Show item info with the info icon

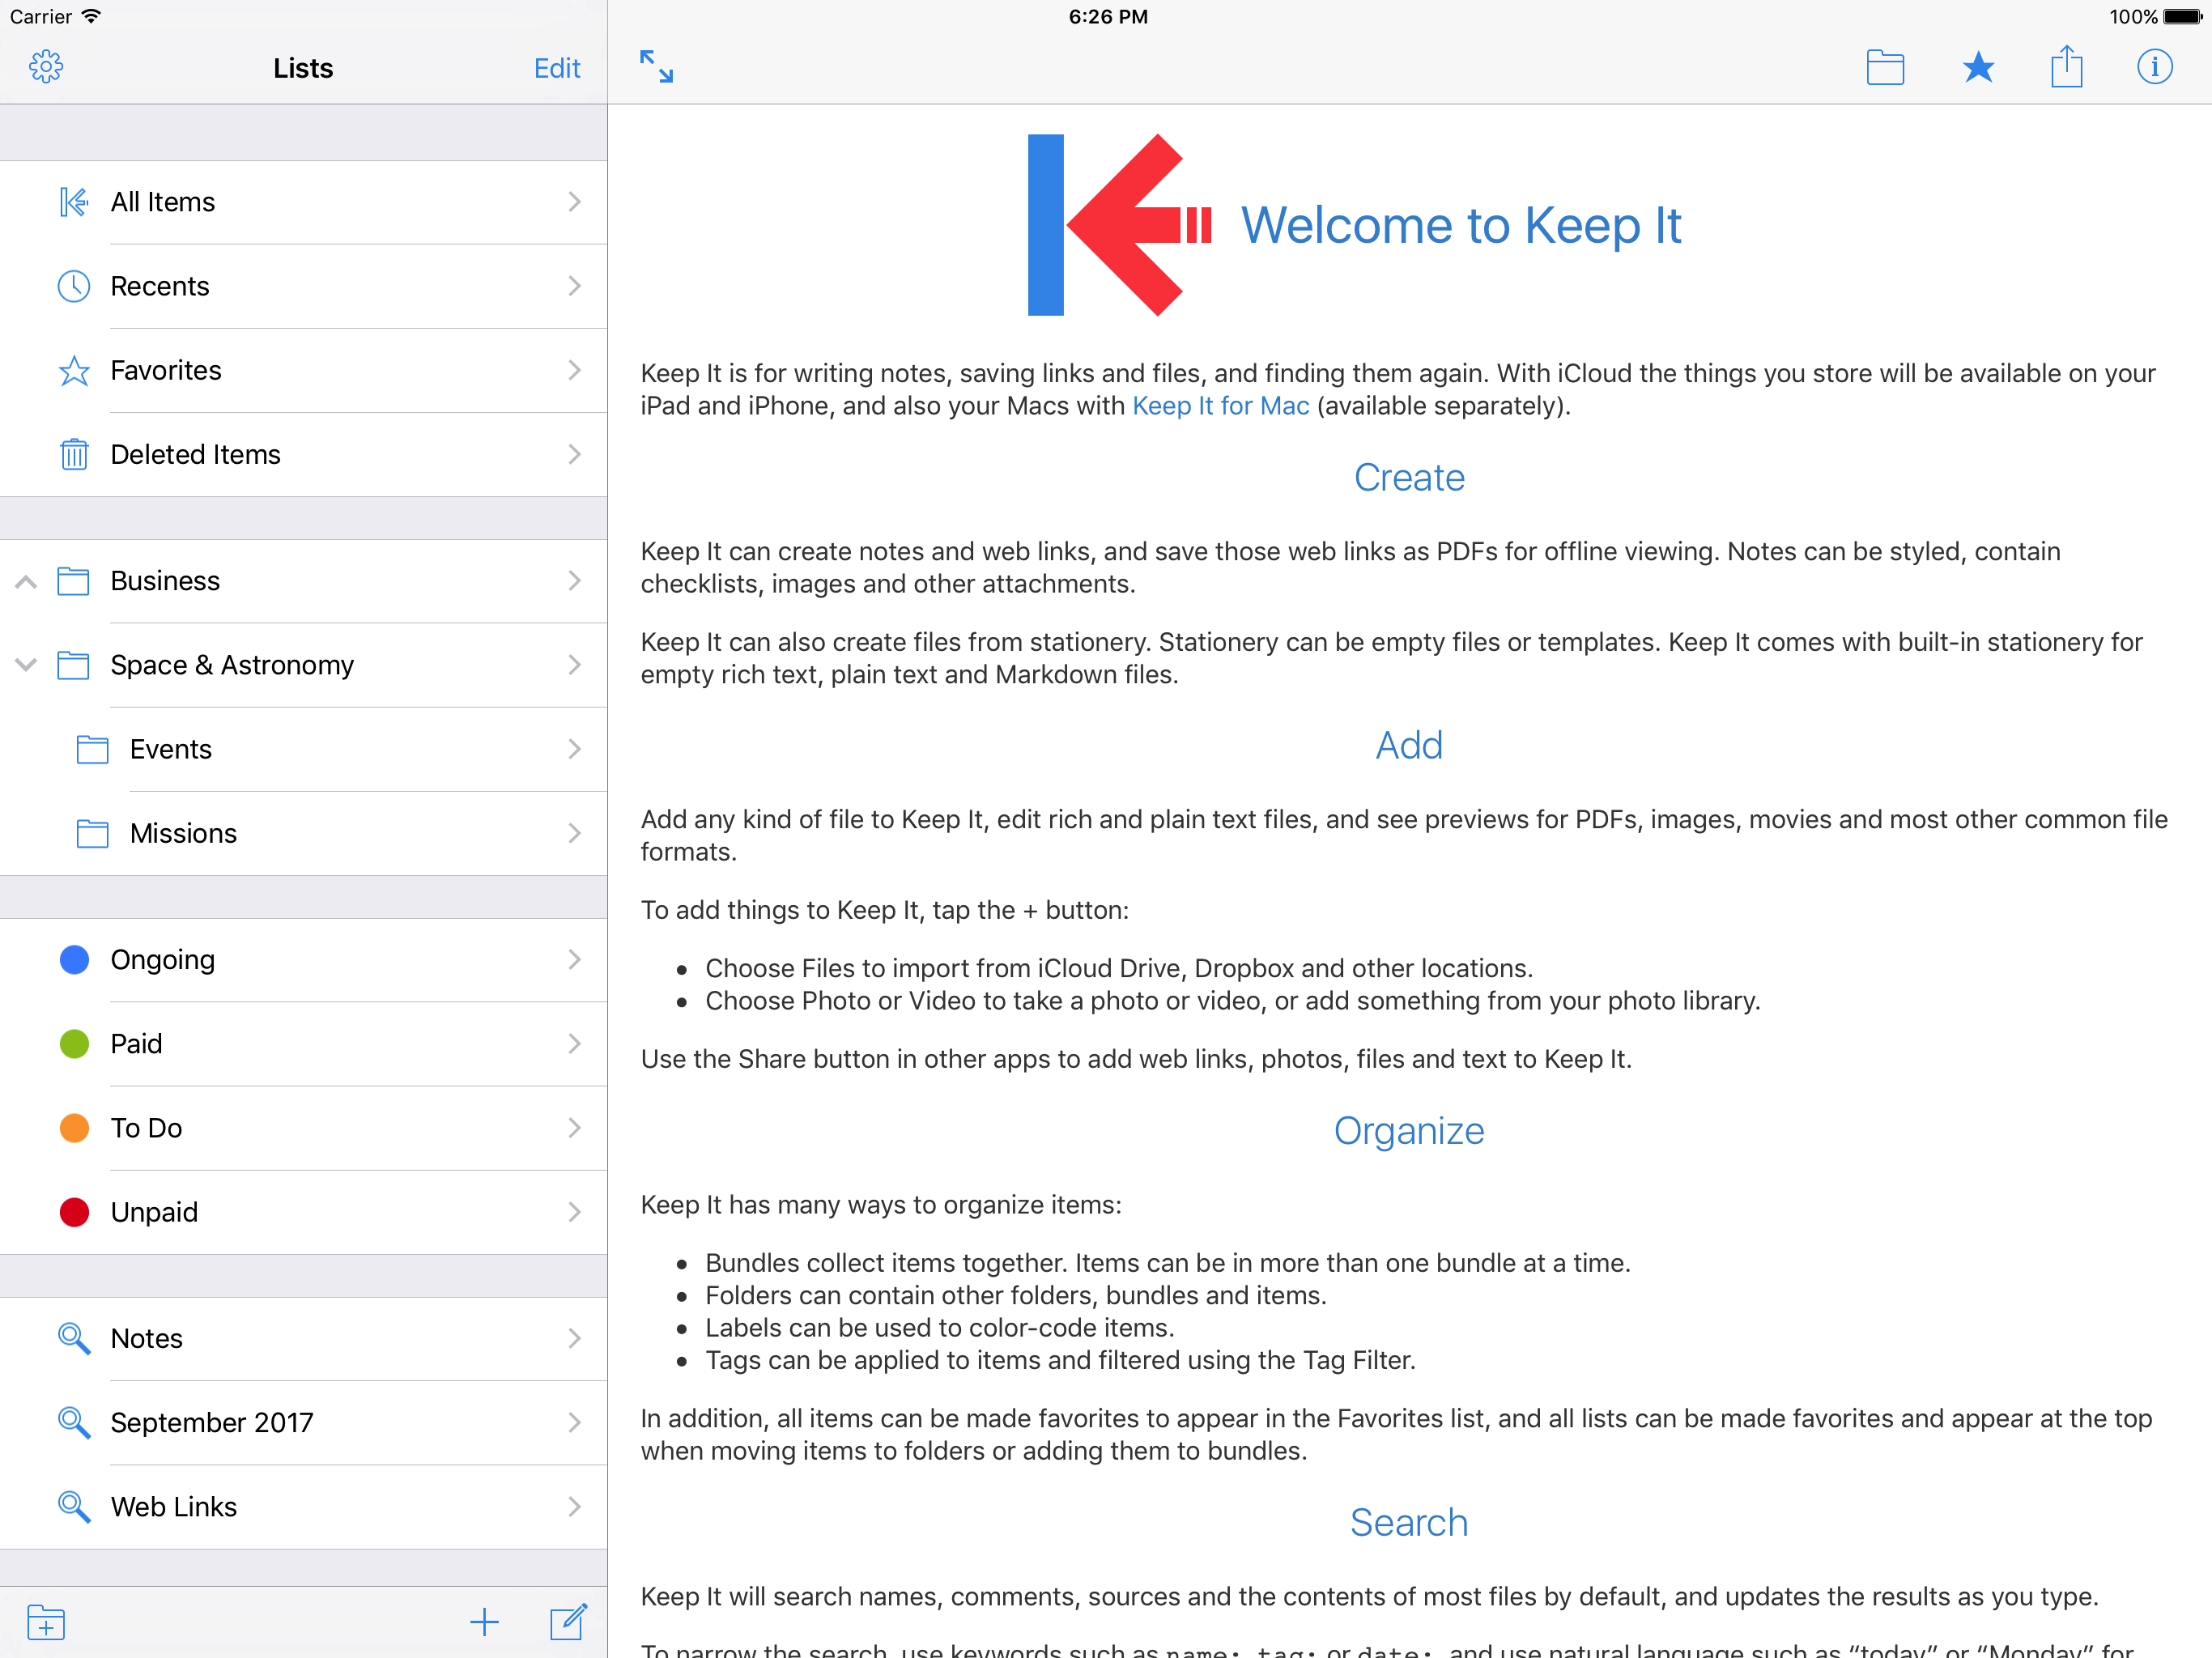(2154, 67)
